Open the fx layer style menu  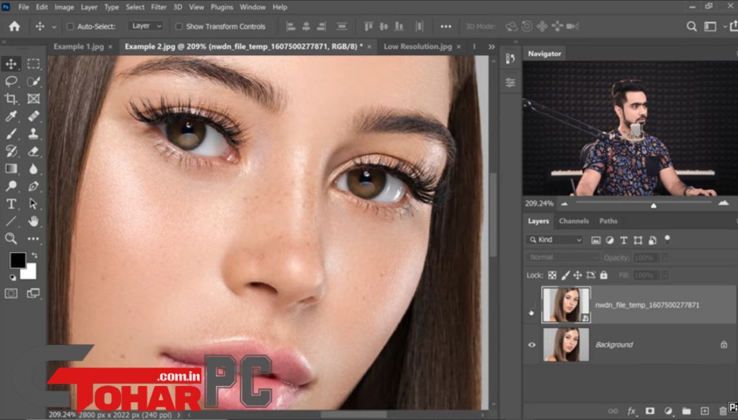click(631, 411)
